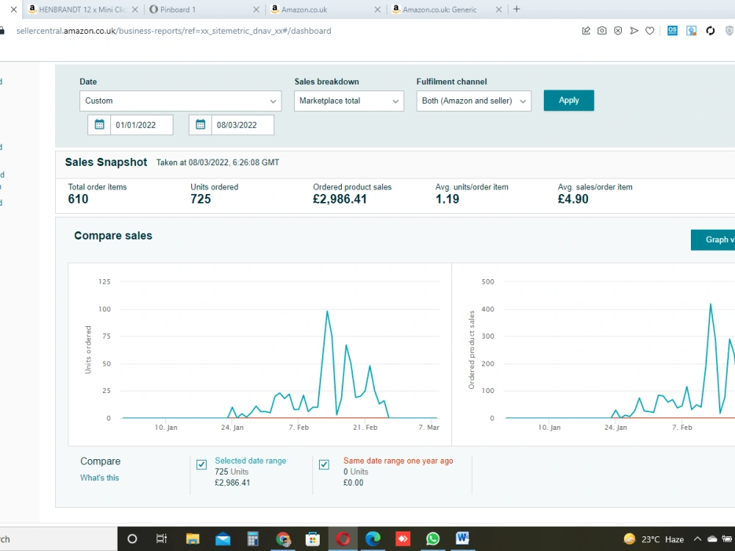Close the HENBRANDT tab
The image size is (735, 551).
click(x=135, y=10)
